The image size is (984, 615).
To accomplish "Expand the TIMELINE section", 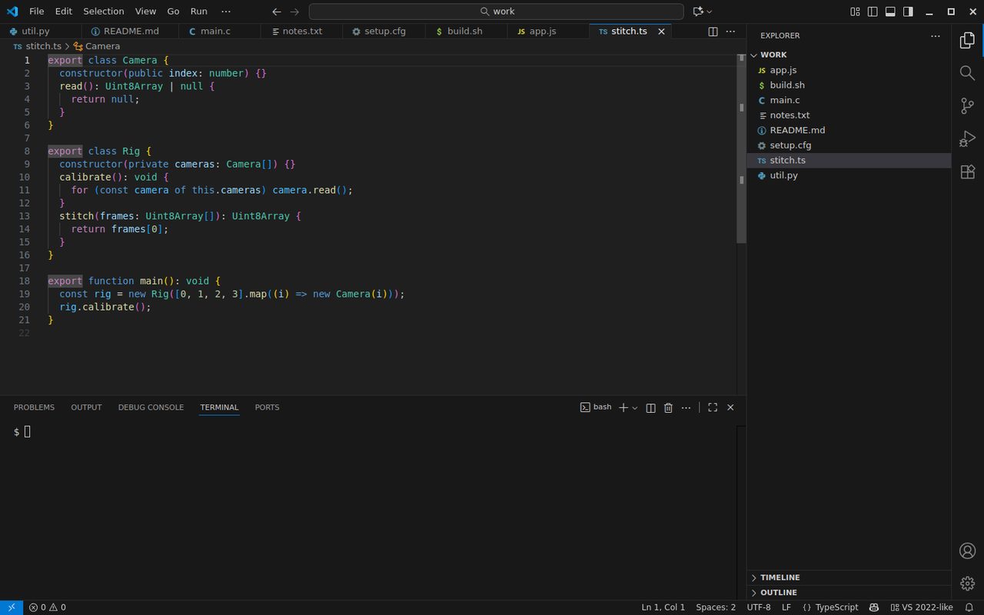I will pos(849,577).
